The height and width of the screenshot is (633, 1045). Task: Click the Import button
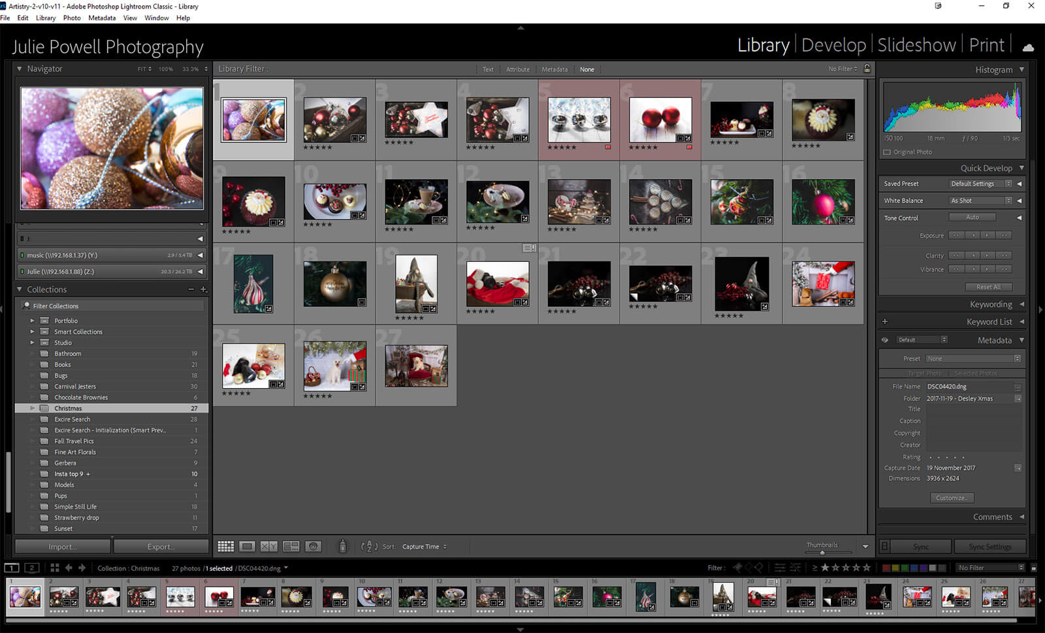click(x=63, y=547)
